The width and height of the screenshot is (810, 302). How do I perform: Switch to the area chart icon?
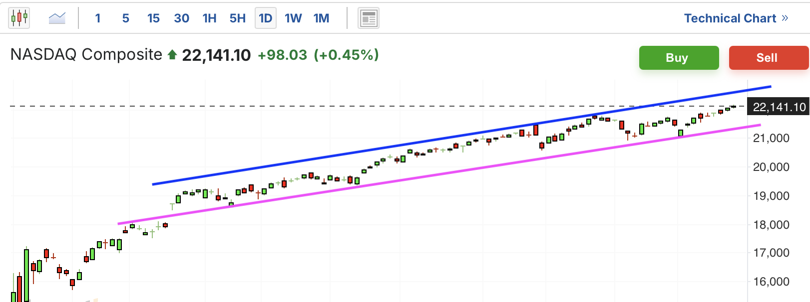[57, 18]
